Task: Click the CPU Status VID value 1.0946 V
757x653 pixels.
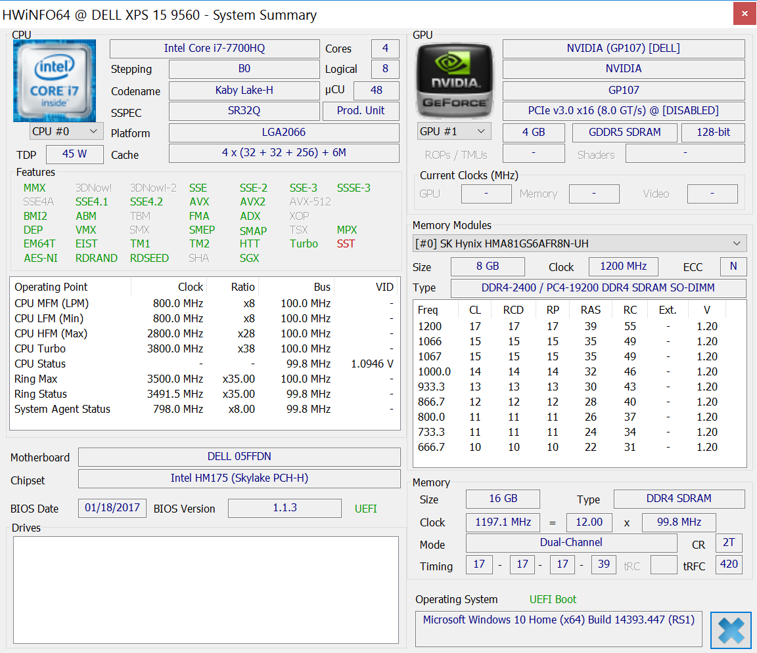Action: tap(372, 364)
